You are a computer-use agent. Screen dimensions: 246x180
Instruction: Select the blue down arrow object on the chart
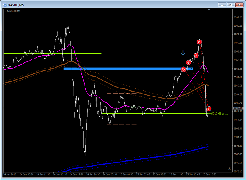point(183,53)
